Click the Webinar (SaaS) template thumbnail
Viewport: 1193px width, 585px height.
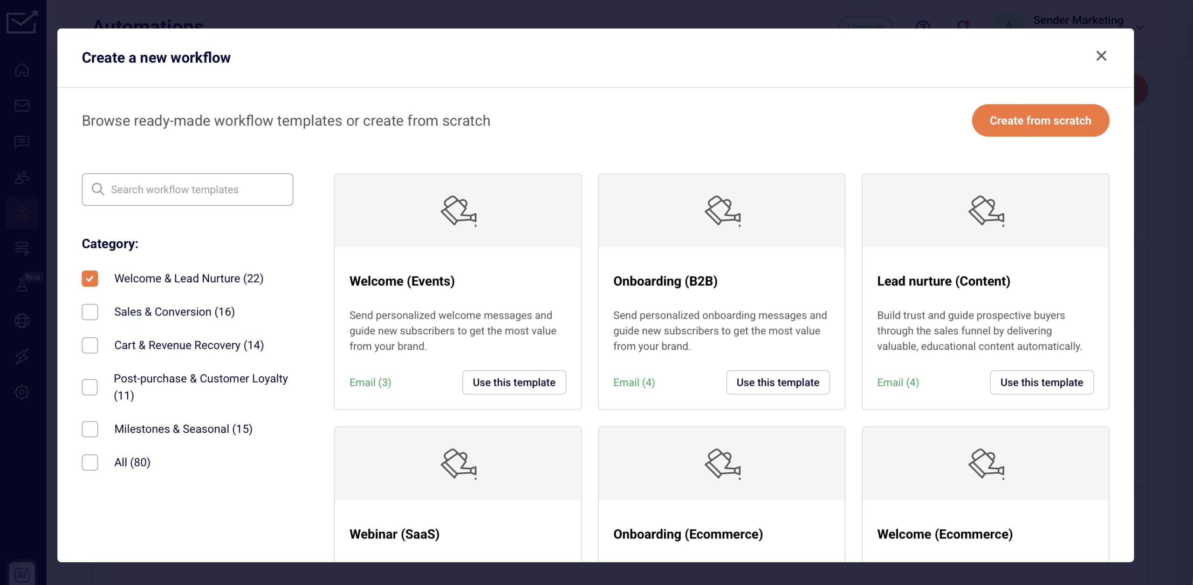pyautogui.click(x=458, y=463)
